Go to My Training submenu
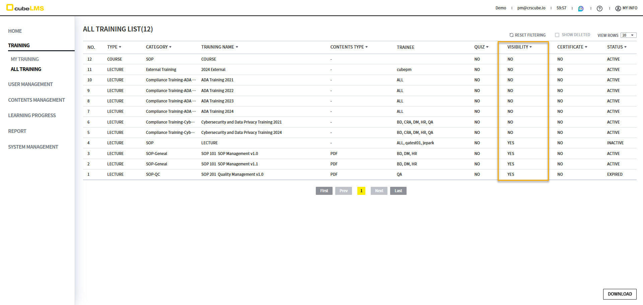Image resolution: width=643 pixels, height=305 pixels. pos(25,59)
